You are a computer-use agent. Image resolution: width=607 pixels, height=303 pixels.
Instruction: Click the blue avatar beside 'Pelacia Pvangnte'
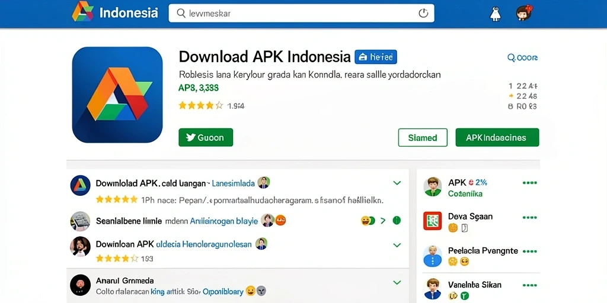pyautogui.click(x=432, y=256)
